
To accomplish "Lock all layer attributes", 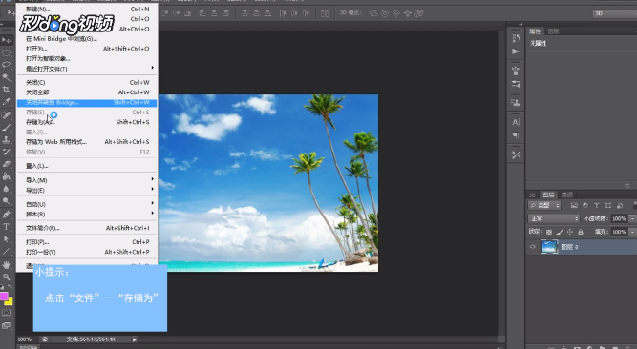I will pyautogui.click(x=581, y=232).
